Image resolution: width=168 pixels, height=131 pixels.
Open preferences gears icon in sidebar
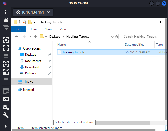click(x=6, y=107)
